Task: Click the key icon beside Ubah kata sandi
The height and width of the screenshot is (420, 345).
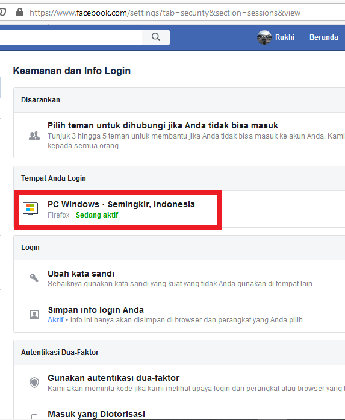Action: click(34, 278)
